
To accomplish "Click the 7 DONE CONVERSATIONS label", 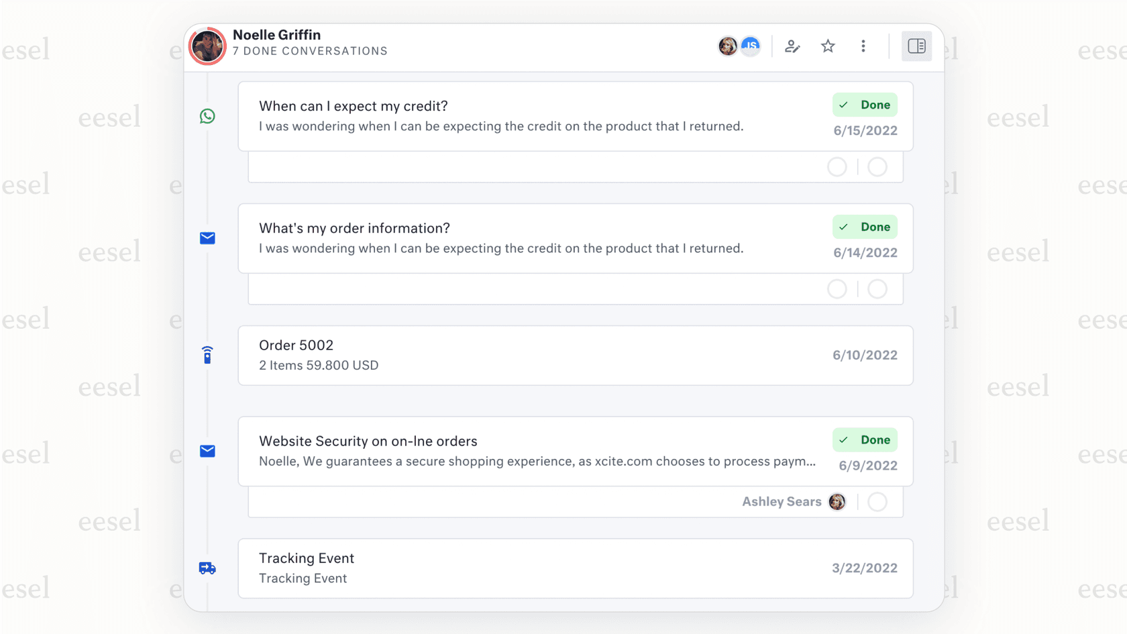I will point(311,51).
